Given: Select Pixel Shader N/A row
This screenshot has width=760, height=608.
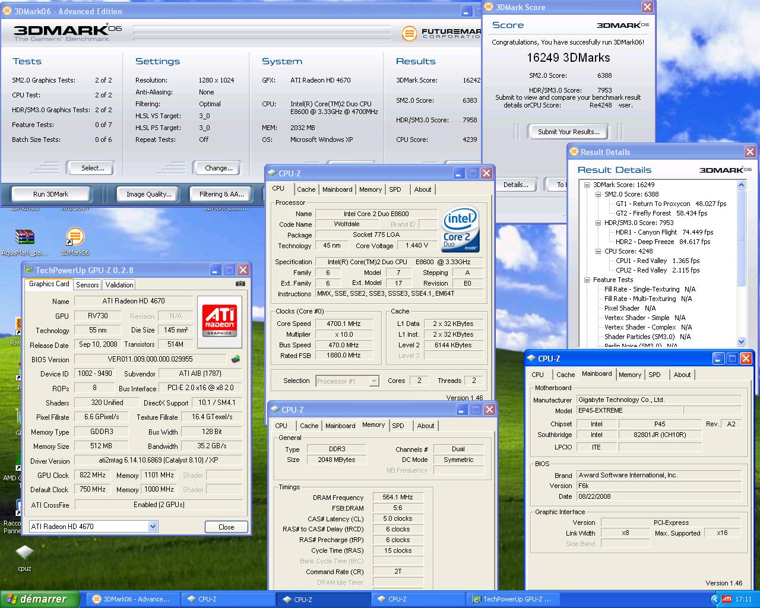Looking at the screenshot, I should coord(630,308).
